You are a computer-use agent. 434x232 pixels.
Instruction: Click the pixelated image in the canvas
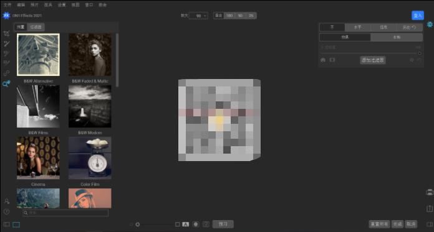tap(219, 120)
